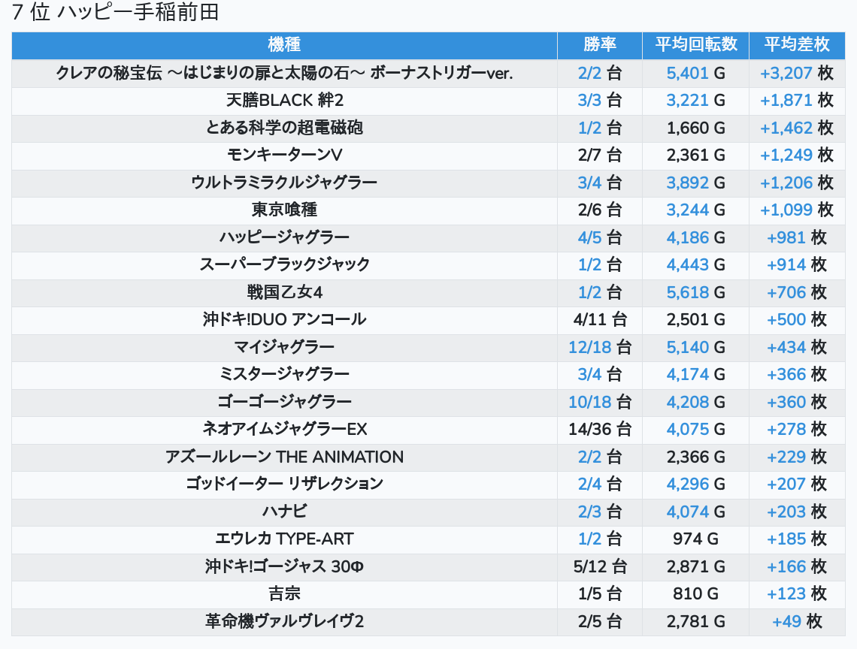Click the マイジャグラー win rate 12/18
The height and width of the screenshot is (649, 857).
[589, 348]
